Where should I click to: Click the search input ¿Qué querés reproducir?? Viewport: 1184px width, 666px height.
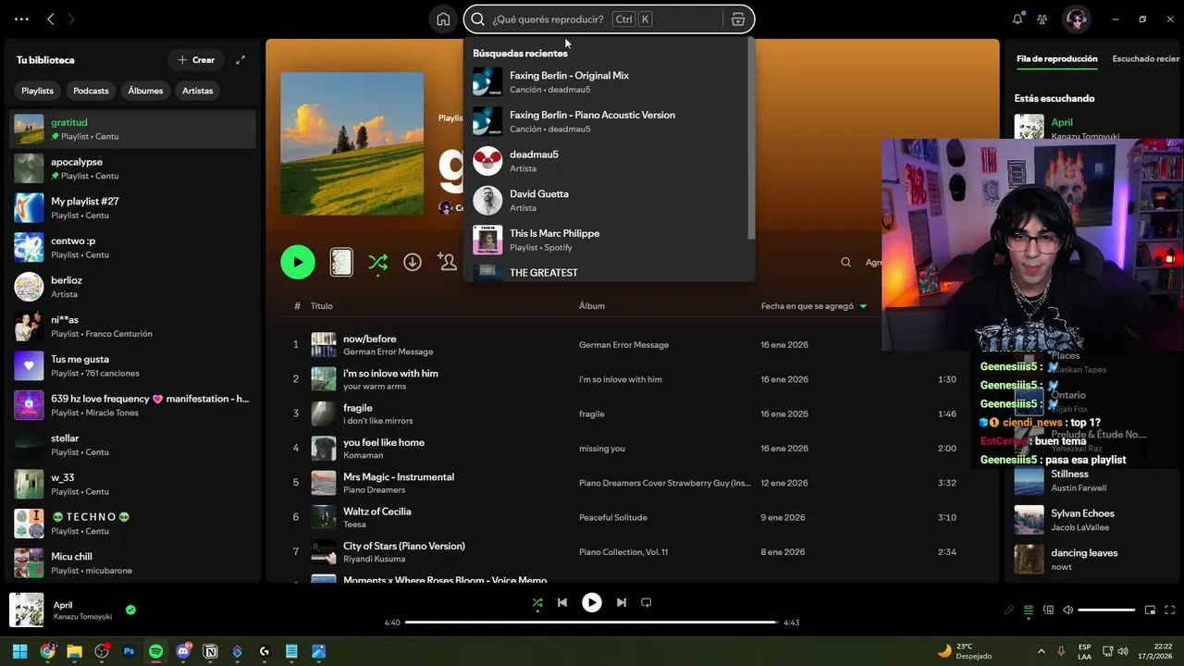(x=549, y=19)
